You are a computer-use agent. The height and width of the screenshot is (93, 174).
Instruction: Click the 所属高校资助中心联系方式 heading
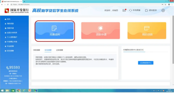tap(133, 50)
